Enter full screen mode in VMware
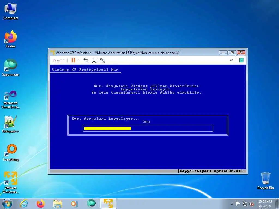Viewport: 279px width, 209px height. [94, 60]
